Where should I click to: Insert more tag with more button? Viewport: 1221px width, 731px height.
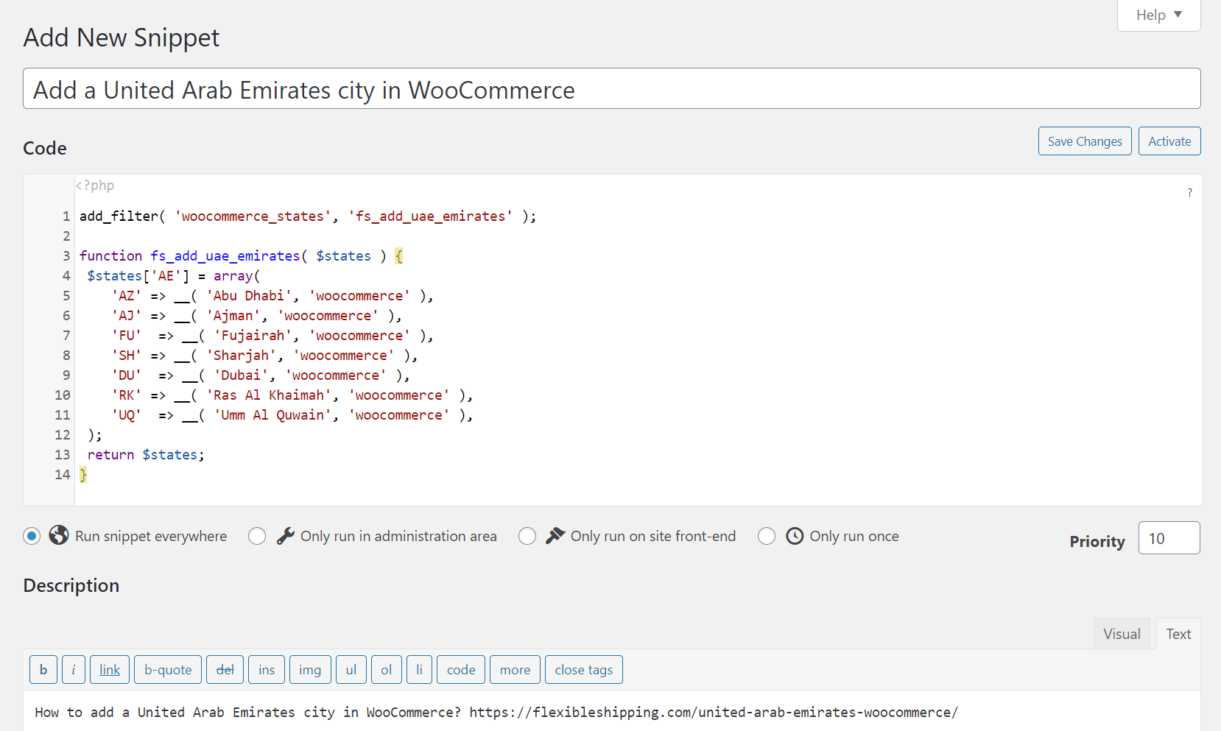tap(515, 670)
